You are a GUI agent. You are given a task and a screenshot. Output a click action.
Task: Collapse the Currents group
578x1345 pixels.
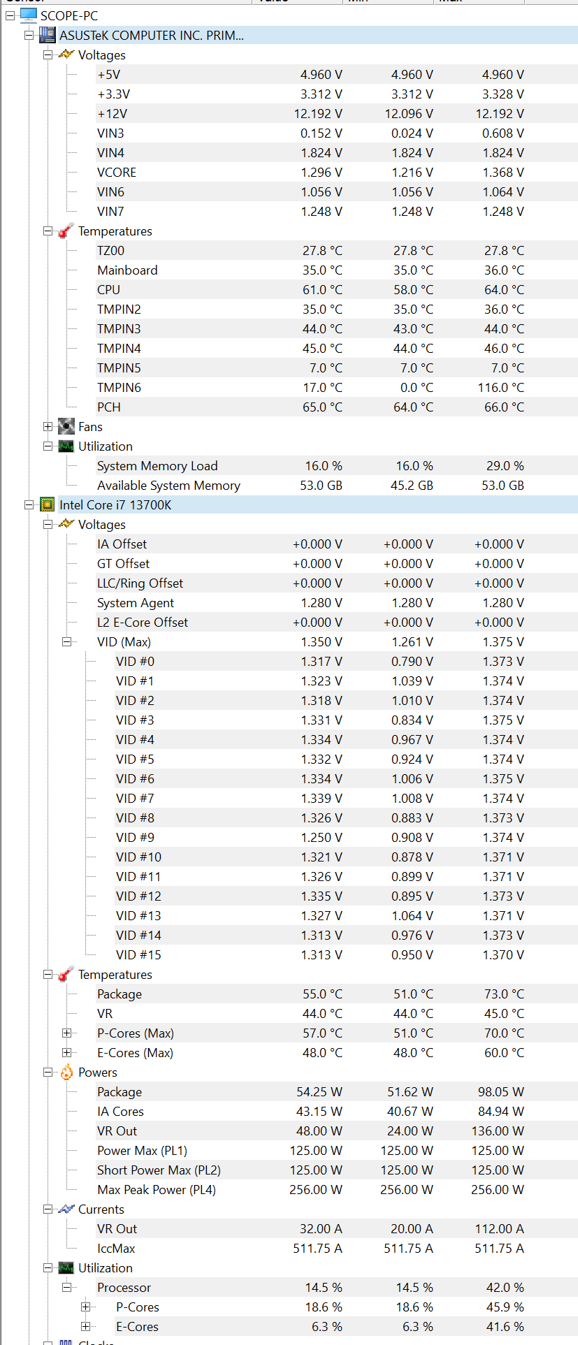pos(48,1209)
